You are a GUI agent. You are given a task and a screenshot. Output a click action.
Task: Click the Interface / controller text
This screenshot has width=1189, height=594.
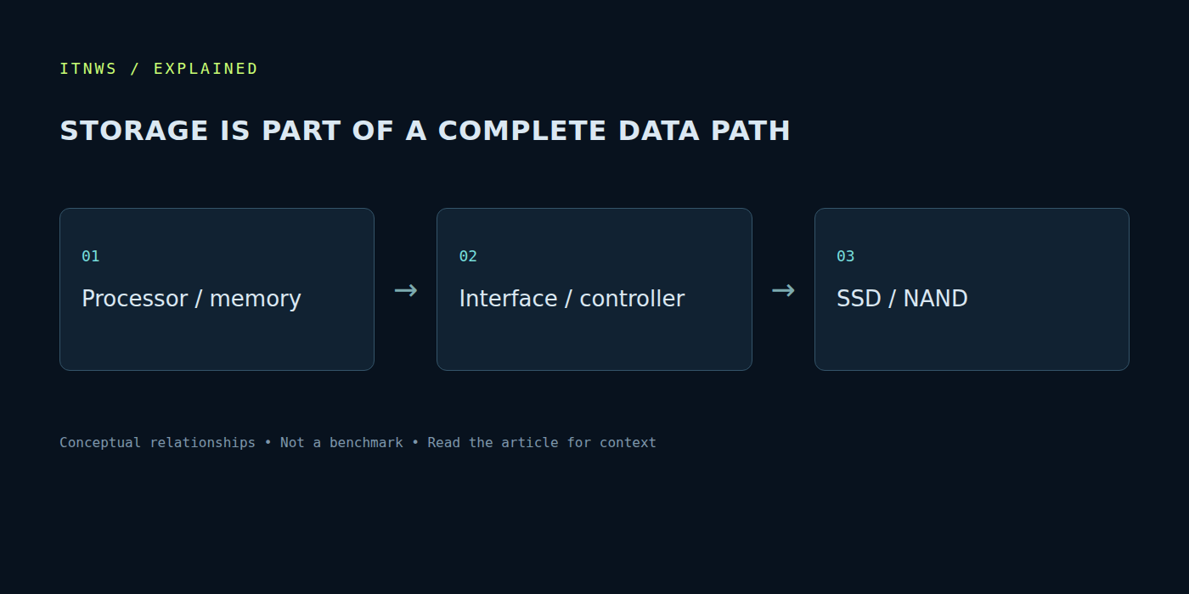pos(572,299)
